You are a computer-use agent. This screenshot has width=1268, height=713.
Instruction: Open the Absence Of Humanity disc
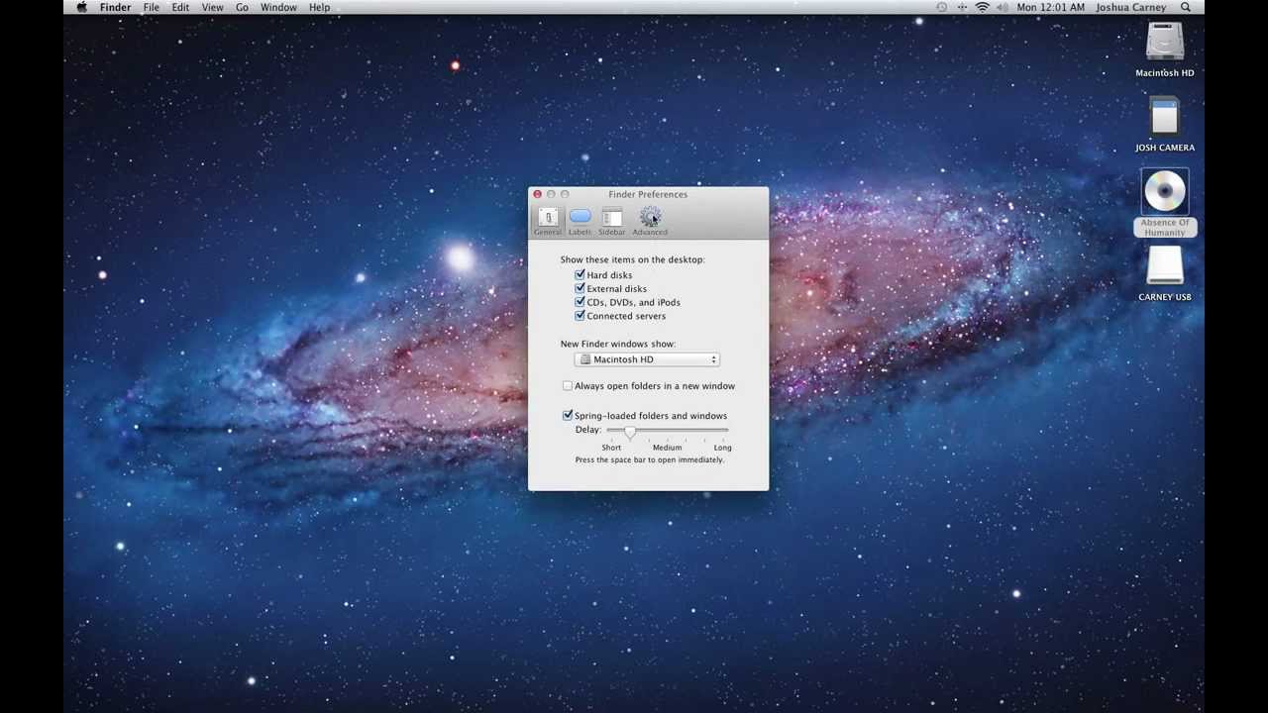tap(1164, 191)
